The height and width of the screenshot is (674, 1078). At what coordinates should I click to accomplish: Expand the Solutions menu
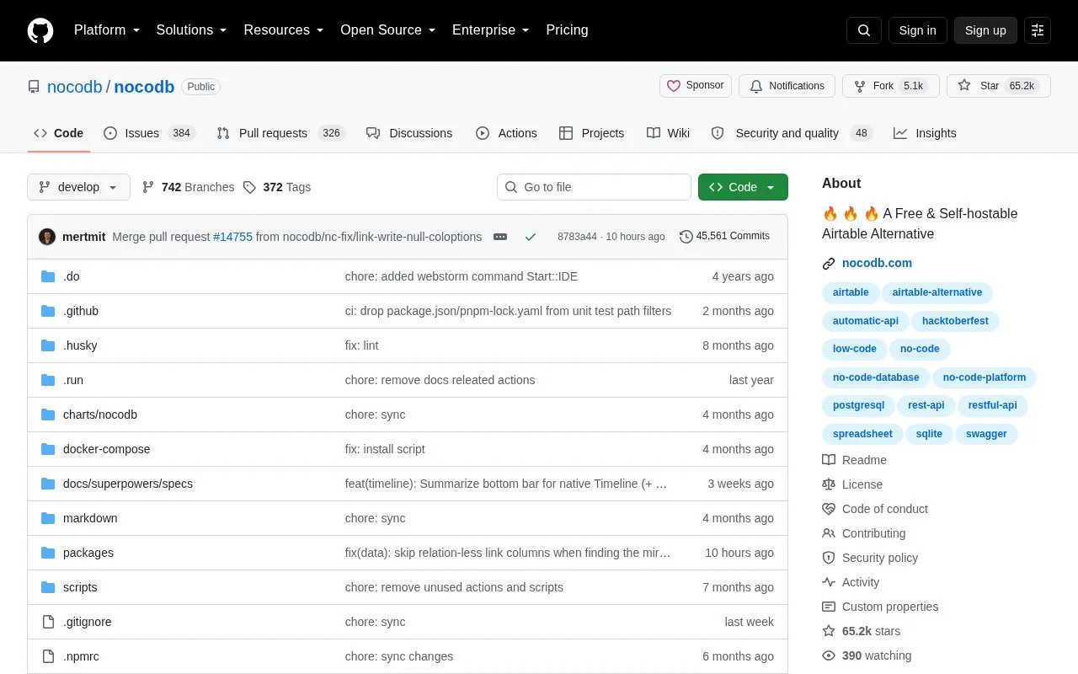[192, 30]
